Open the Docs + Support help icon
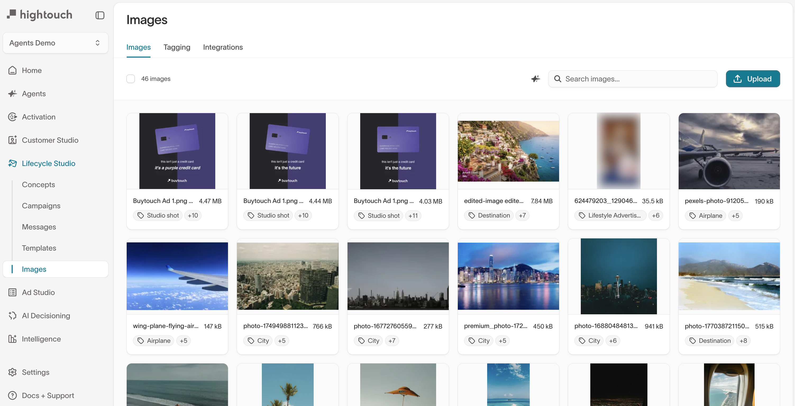 click(x=12, y=395)
